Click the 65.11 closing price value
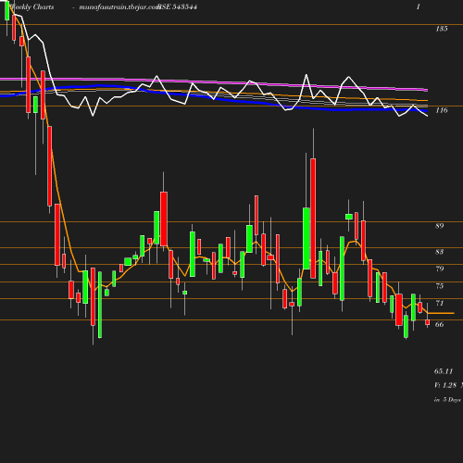The height and width of the screenshot is (463, 463). coord(444,371)
